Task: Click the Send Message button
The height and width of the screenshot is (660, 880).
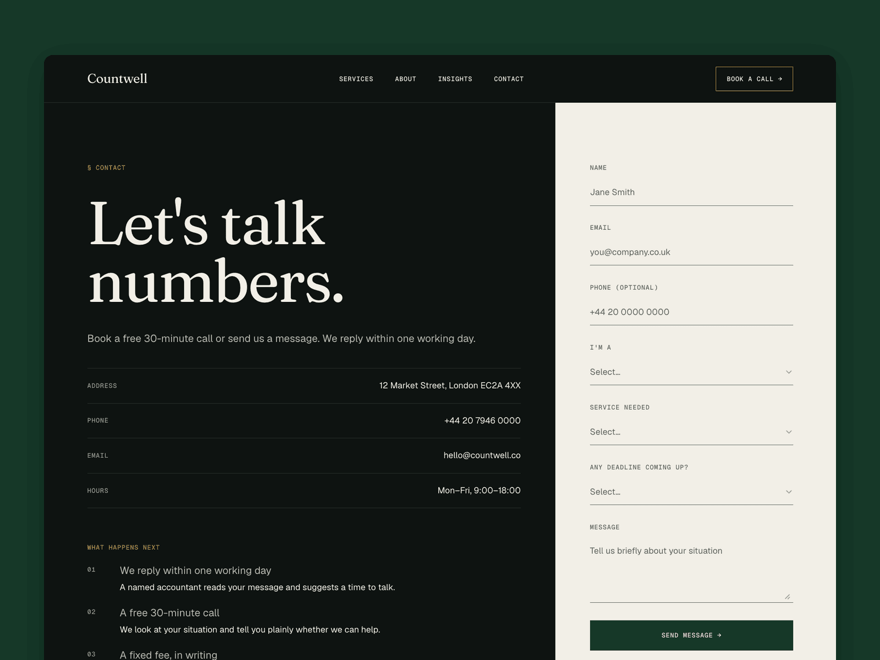Action: coord(691,635)
